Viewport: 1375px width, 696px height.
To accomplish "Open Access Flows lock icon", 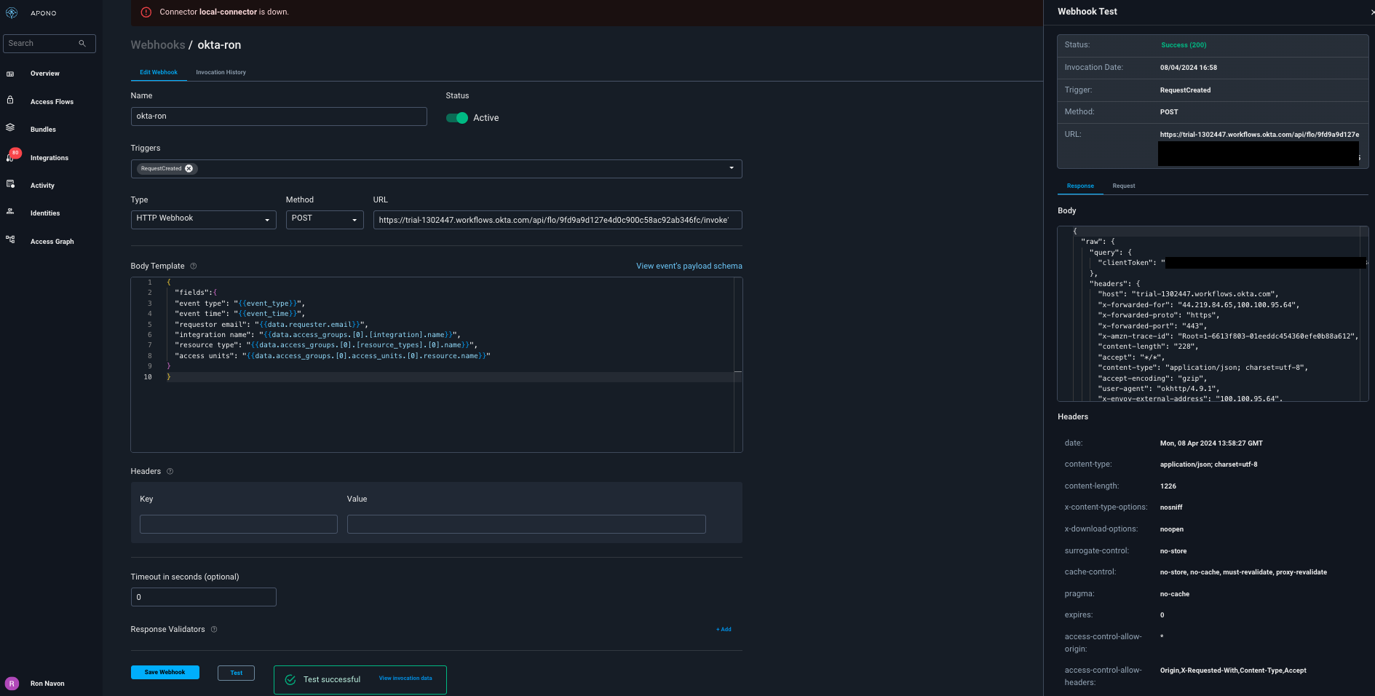I will [10, 100].
